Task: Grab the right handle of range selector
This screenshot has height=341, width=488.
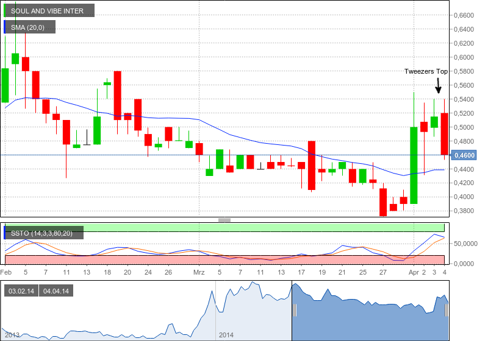Action: click(447, 311)
